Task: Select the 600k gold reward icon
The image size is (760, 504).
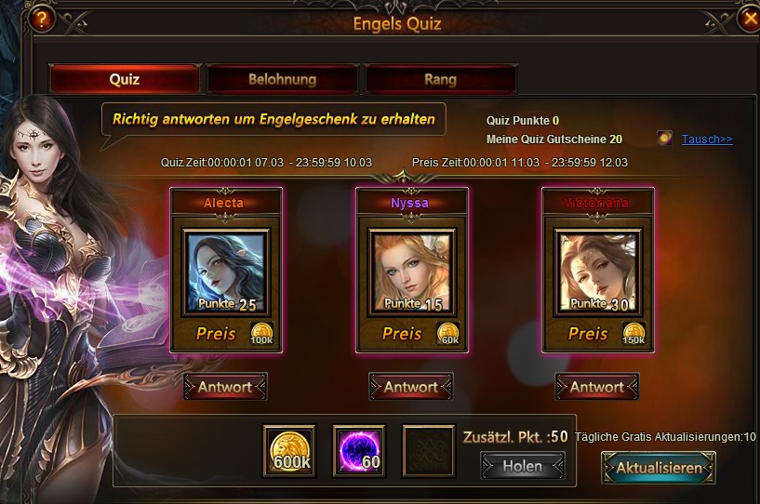Action: point(289,451)
